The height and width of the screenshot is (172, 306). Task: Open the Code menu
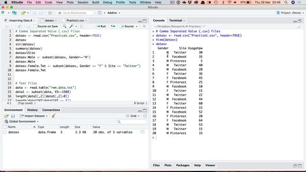pos(48,2)
